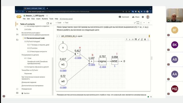This screenshot has width=183, height=103.
Task: Go to section 3.1 Вычислительный граф
Action: (x=34, y=38)
